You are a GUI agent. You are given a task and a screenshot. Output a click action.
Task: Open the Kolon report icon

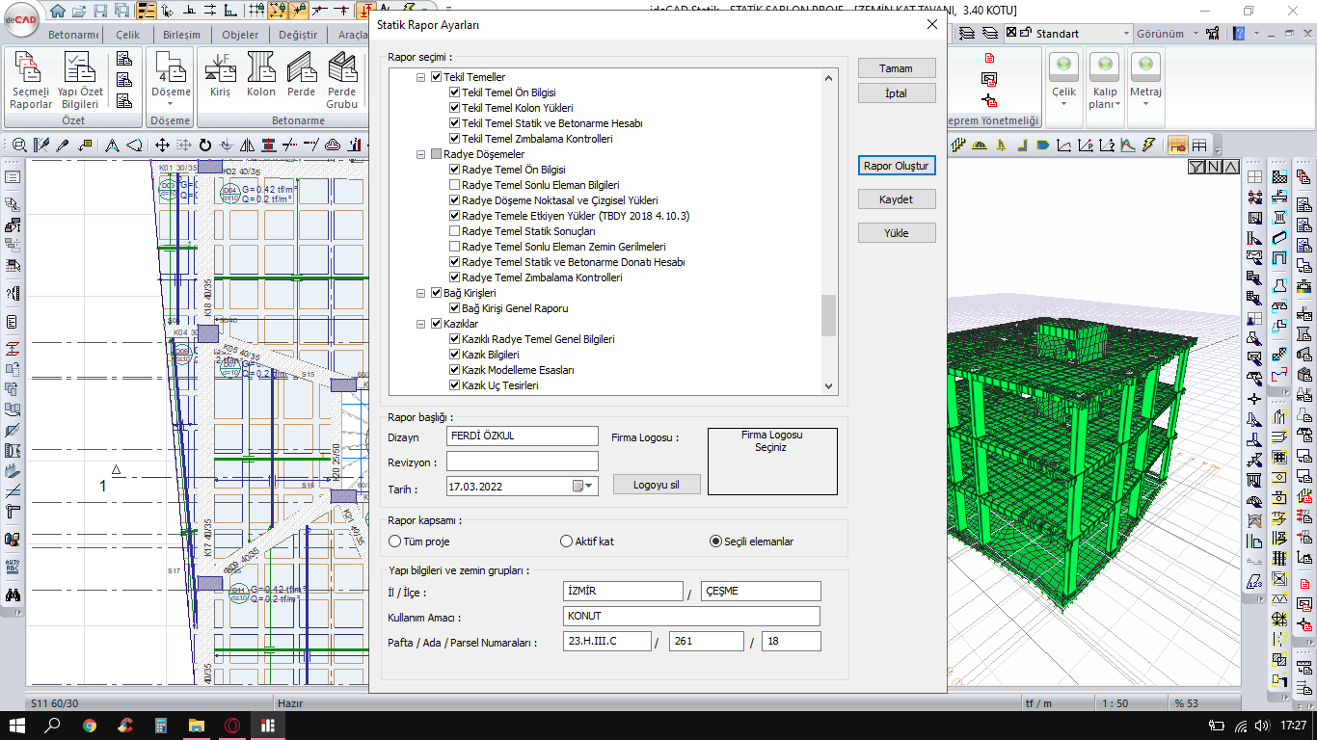click(261, 75)
